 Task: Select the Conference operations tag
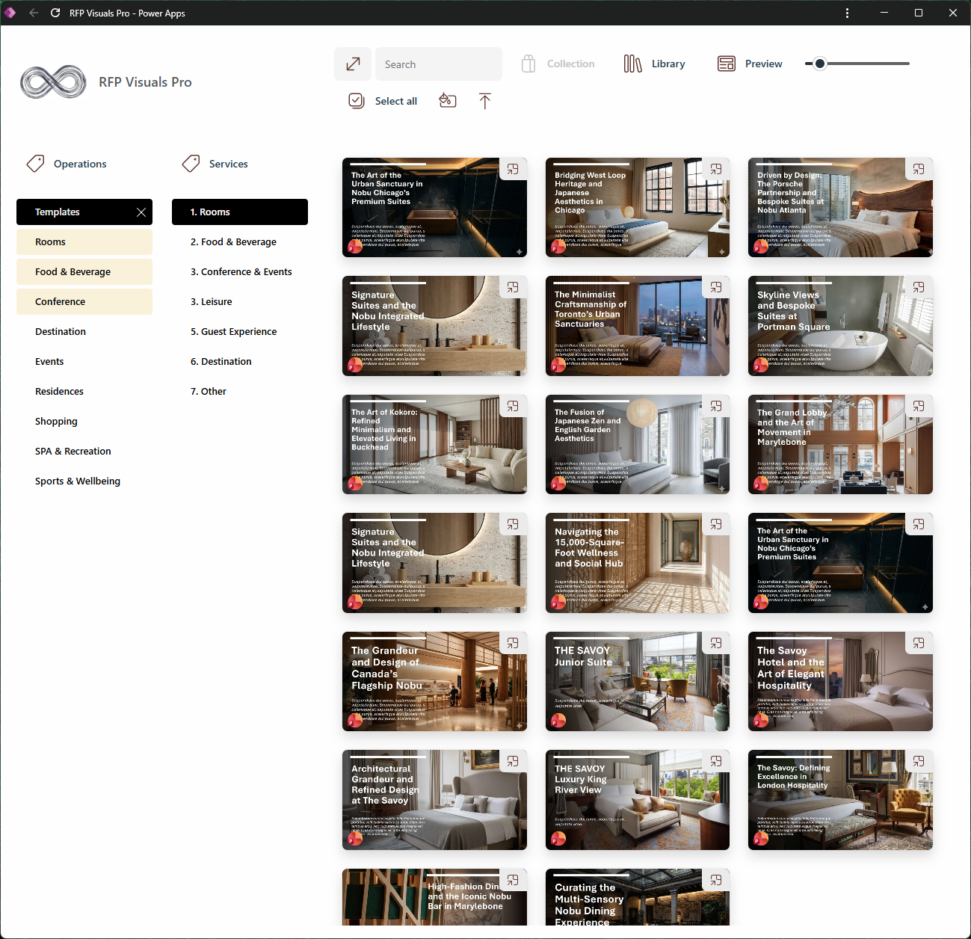point(84,302)
